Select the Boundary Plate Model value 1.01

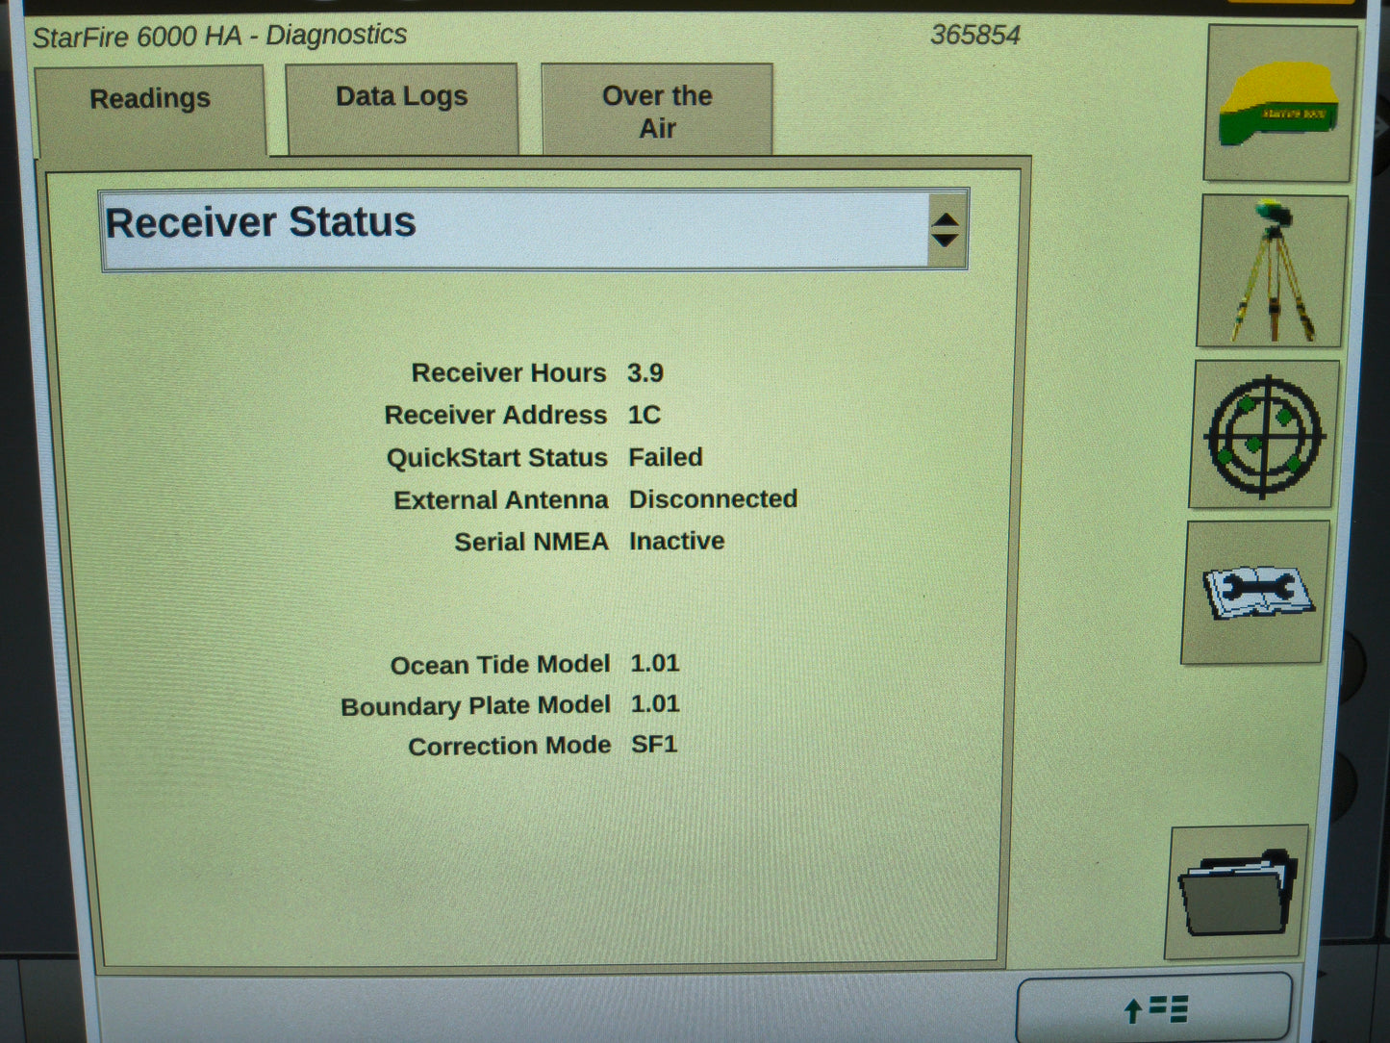tap(655, 703)
